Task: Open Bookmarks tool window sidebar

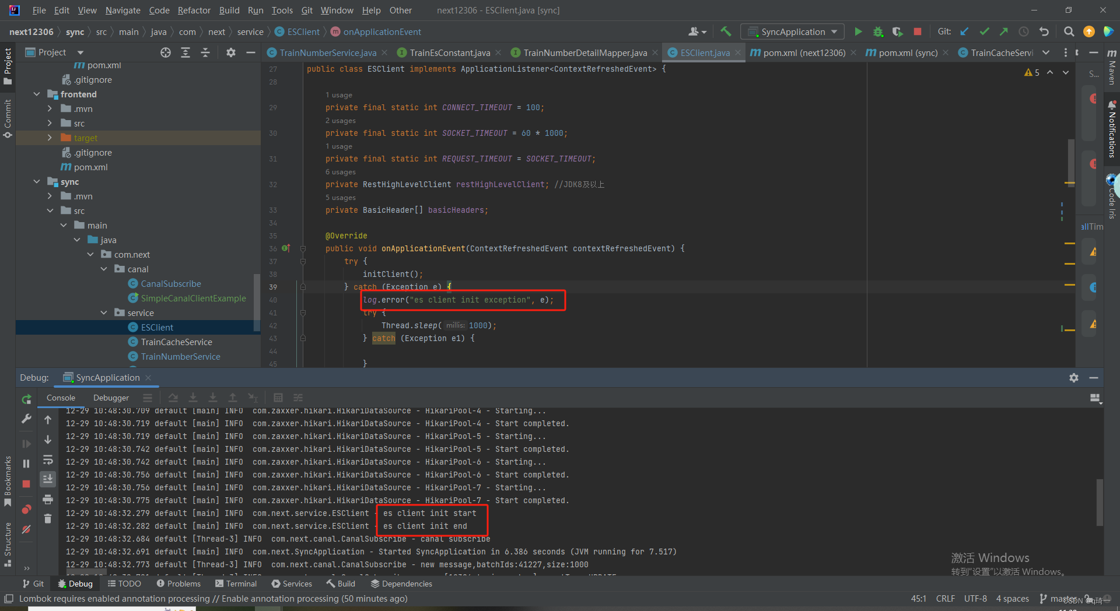Action: tap(8, 481)
